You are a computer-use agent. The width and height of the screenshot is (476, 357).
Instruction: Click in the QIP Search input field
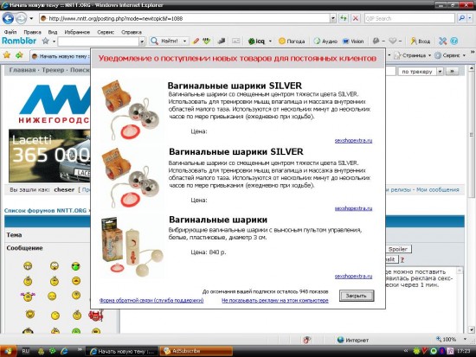click(409, 18)
